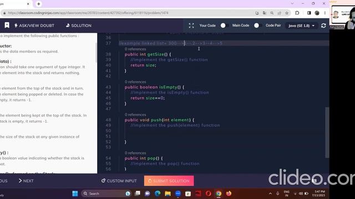This screenshot has width=355, height=199.
Task: Open the SOLUTION tab
Action: [79, 25]
